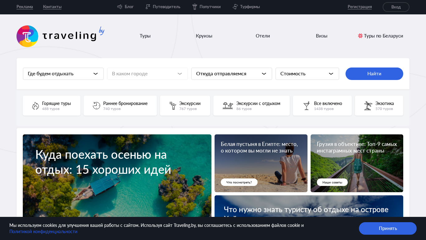Screen dimensions: 426x240
Task: Click the Все включено category title
Action: (328, 103)
